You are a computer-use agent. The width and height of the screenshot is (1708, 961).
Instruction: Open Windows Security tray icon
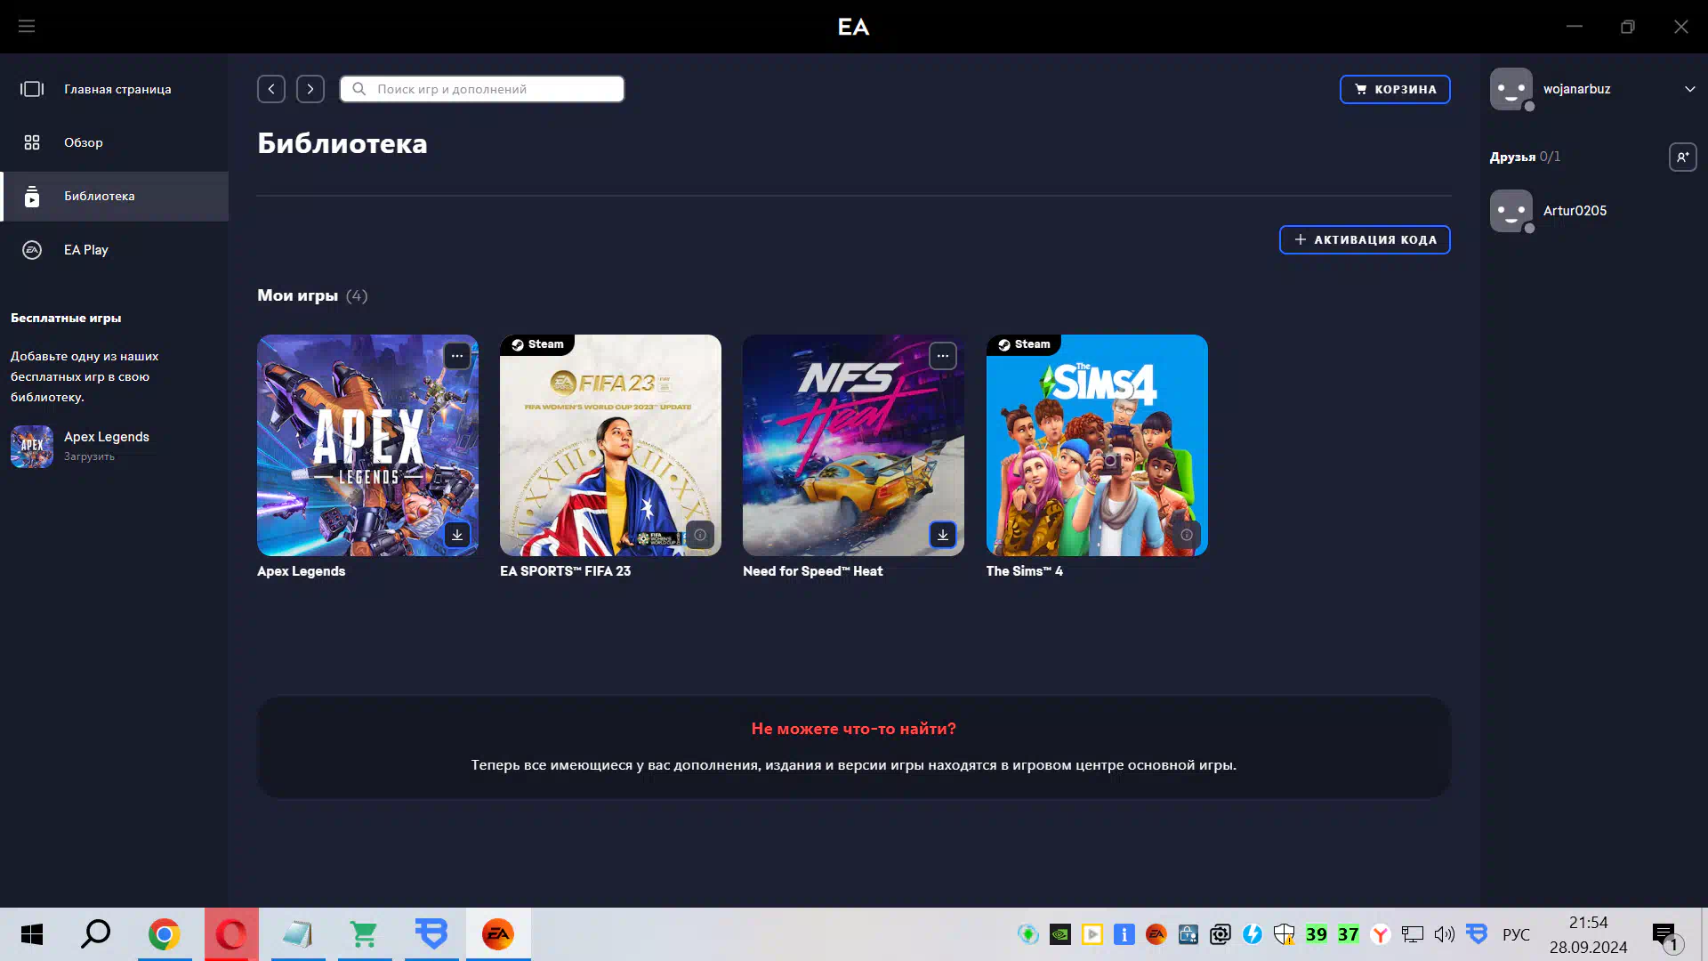1284,934
